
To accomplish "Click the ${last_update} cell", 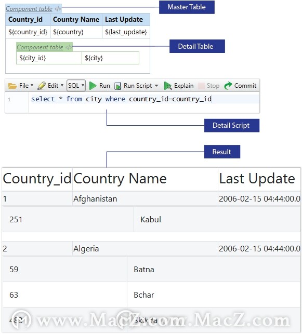I will point(126,32).
